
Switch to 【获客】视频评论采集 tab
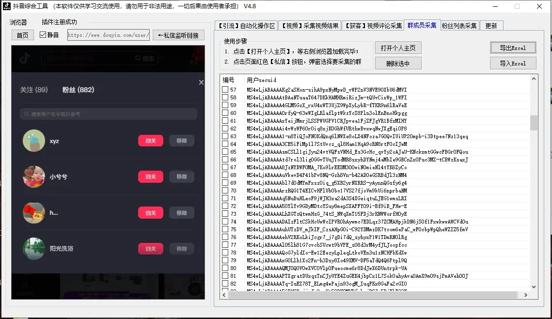tap(373, 26)
